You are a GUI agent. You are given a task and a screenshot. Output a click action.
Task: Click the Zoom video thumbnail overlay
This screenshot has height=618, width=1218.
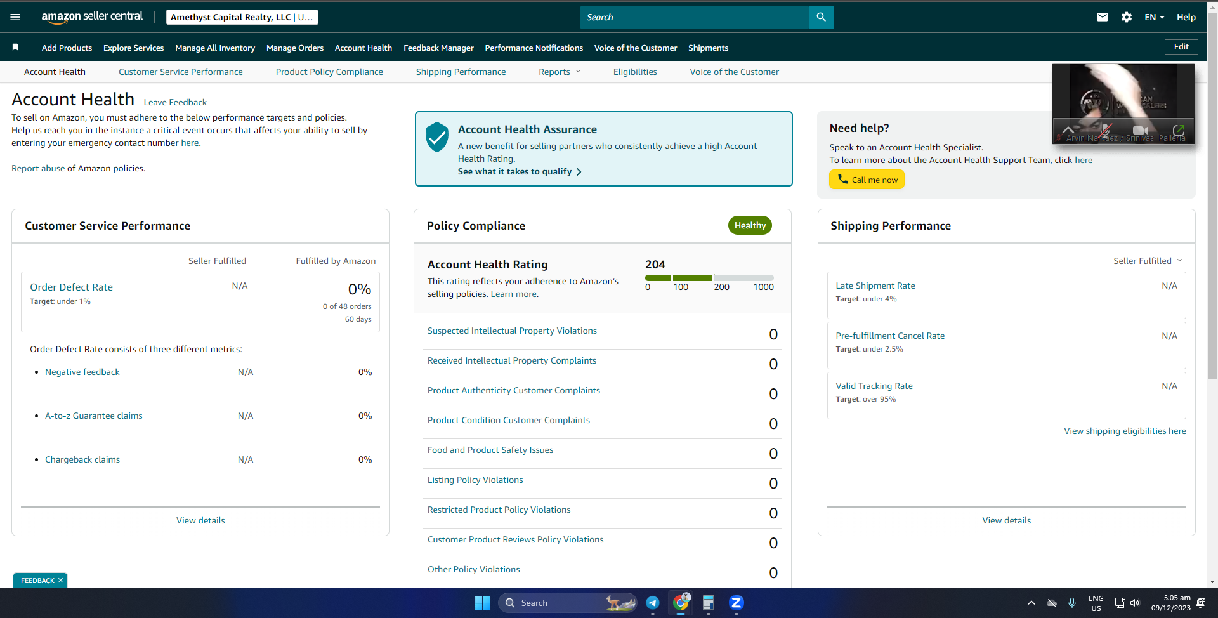pos(1123,103)
